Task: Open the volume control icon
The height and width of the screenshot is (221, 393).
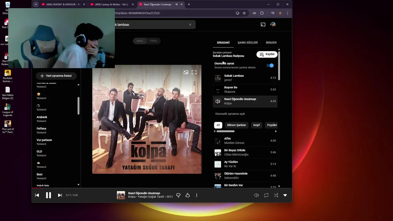Action: pos(256,195)
